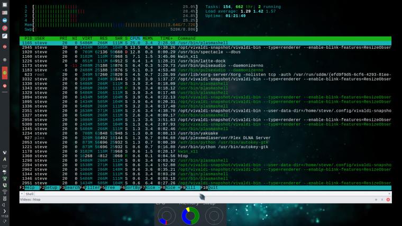Click the gray circular dock icon
402x226 pixels.
(x=5, y=60)
